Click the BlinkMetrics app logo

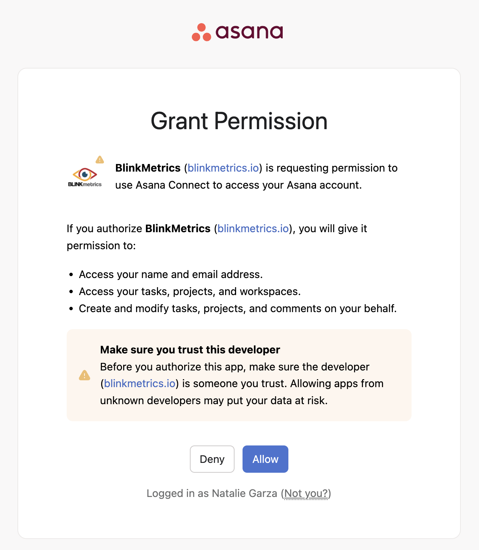85,175
